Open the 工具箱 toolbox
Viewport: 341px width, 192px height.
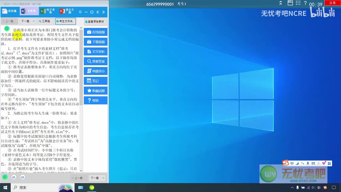(46, 21)
